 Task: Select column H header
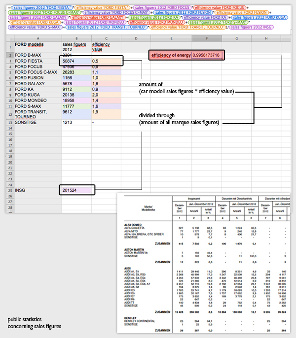[x=266, y=38]
